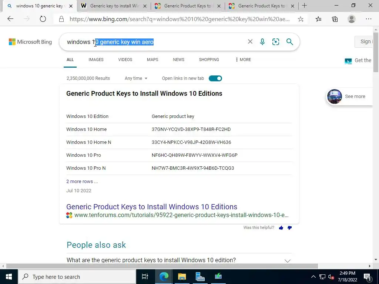Open the muted volume tray icon
379x284 pixels.
pos(331,277)
